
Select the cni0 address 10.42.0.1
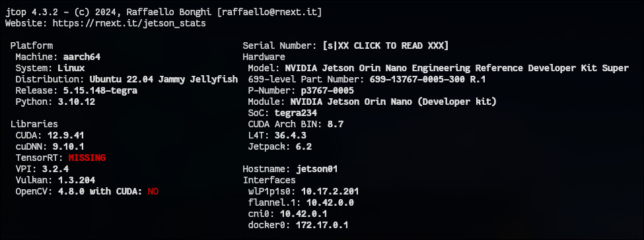(304, 214)
